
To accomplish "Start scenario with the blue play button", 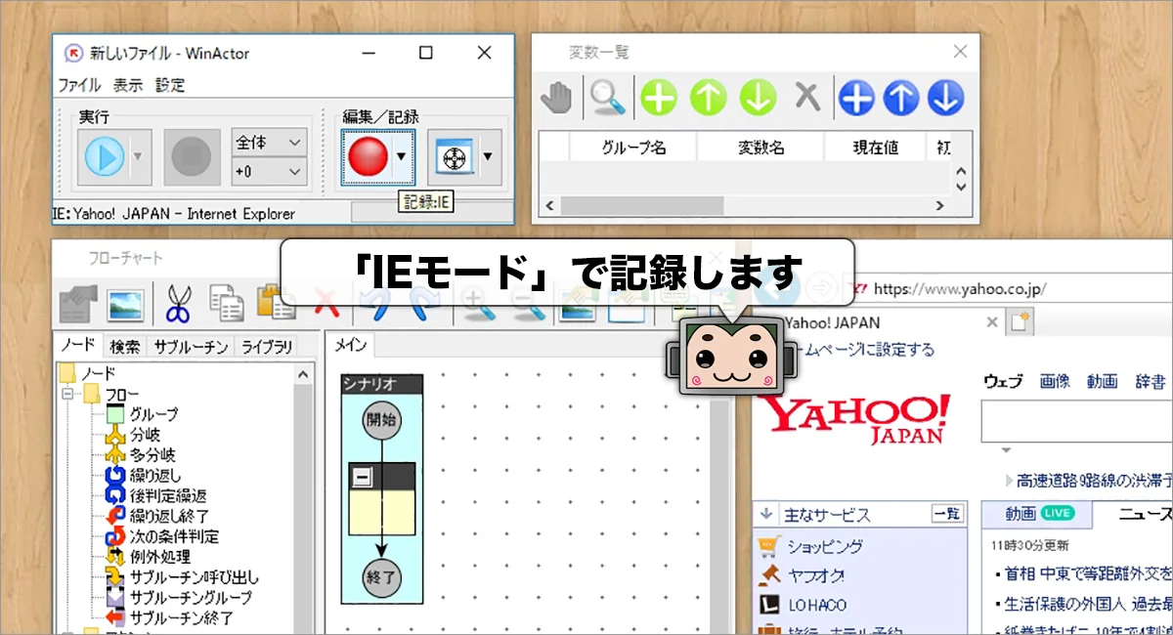I will point(104,156).
